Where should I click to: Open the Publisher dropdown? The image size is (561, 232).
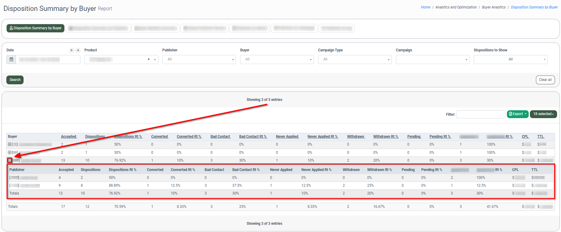[199, 60]
